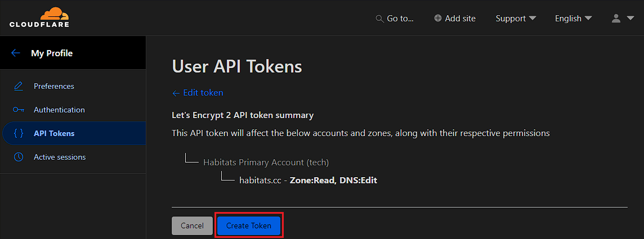Select the API Tokens sidebar item
The height and width of the screenshot is (239, 644).
(74, 133)
